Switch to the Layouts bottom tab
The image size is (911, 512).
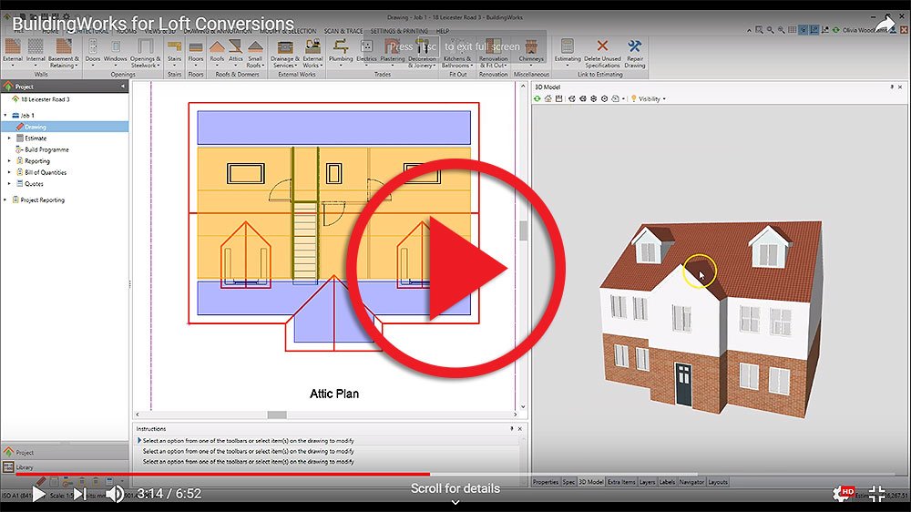point(718,482)
